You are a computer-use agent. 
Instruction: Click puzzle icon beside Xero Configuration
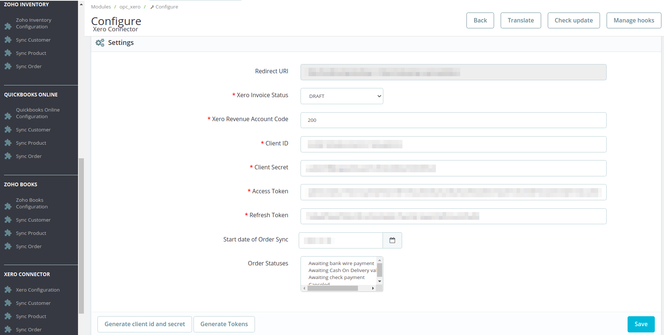8,290
